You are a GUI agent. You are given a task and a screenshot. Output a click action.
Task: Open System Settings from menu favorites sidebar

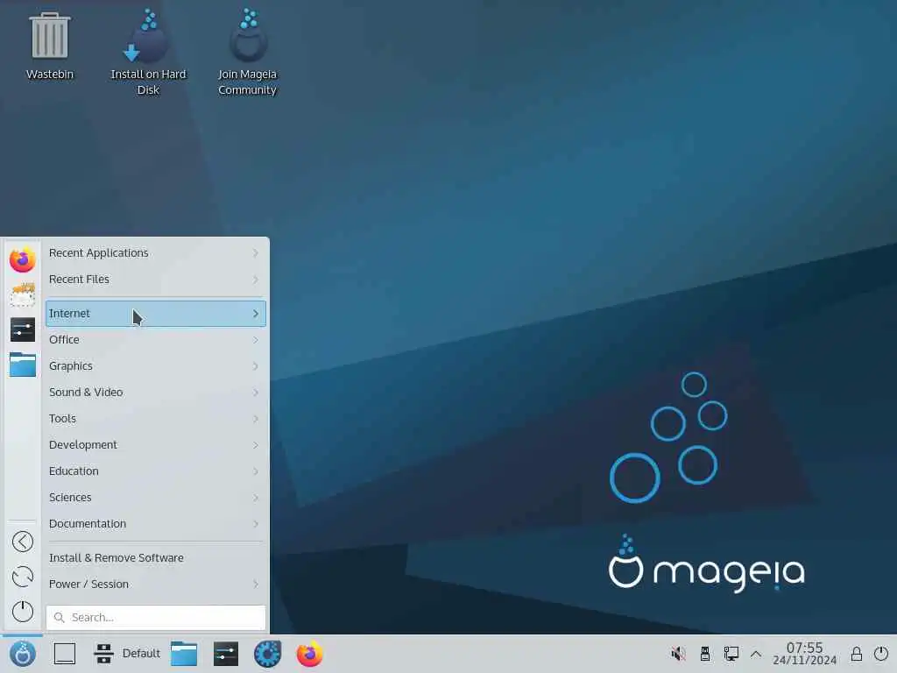23,329
